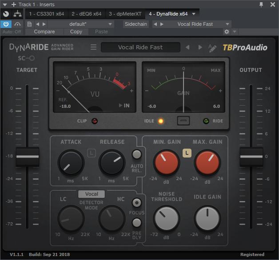This screenshot has height=260, width=279.
Task: Toggle the PRE DLY button
Action: [x=137, y=222]
